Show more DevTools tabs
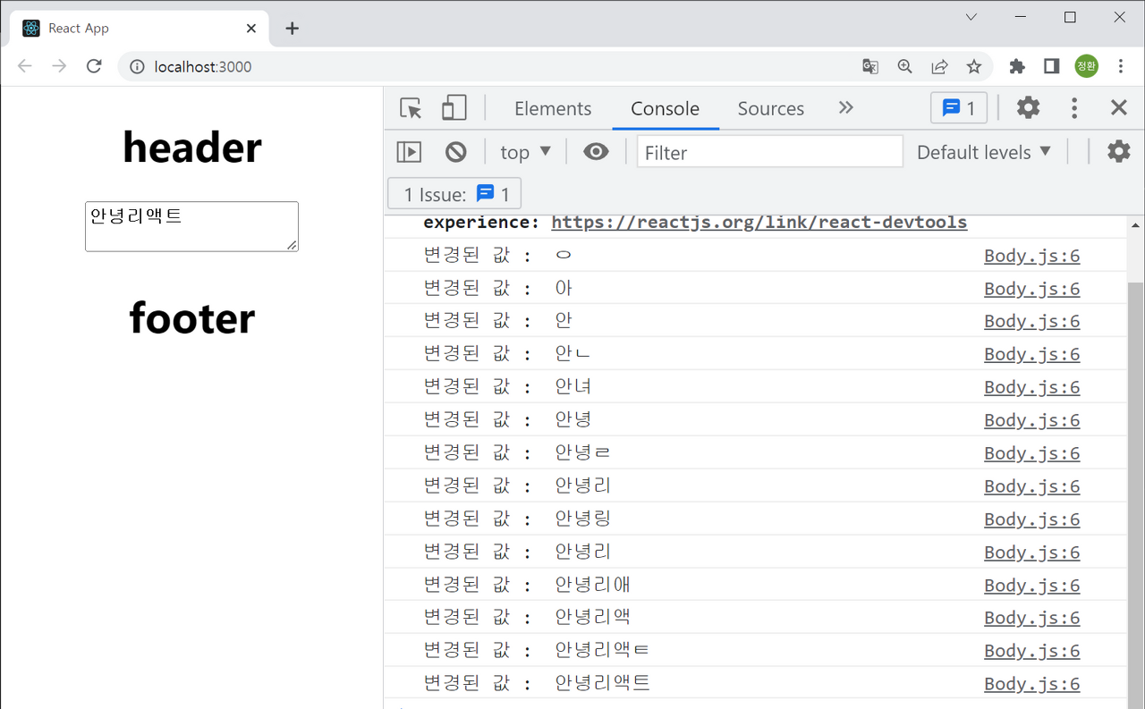The image size is (1145, 709). [x=846, y=108]
